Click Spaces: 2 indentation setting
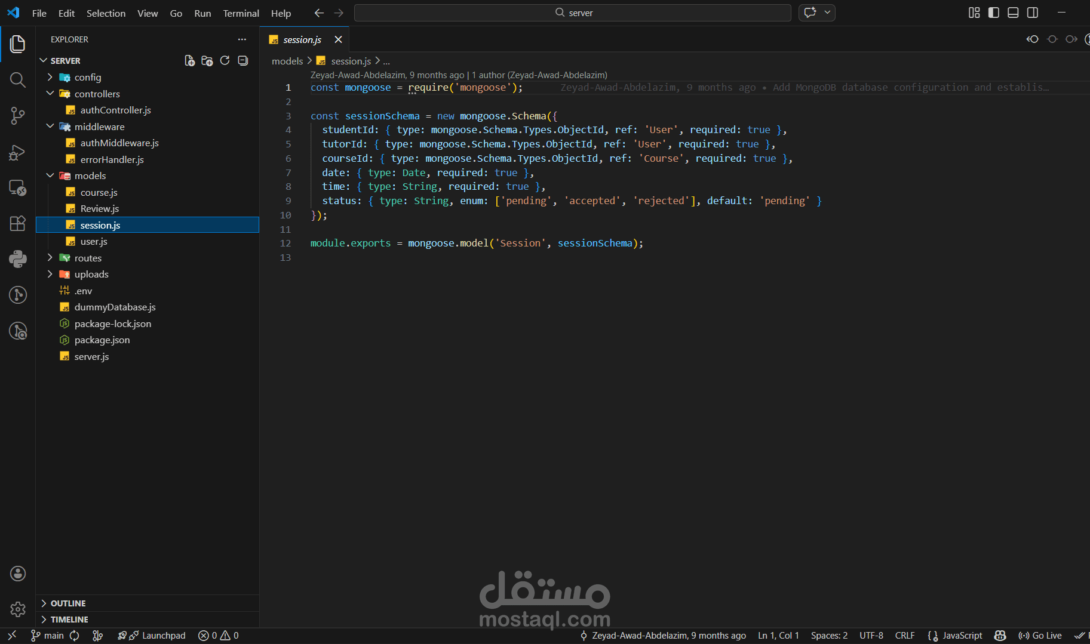The height and width of the screenshot is (644, 1090). [x=829, y=636]
